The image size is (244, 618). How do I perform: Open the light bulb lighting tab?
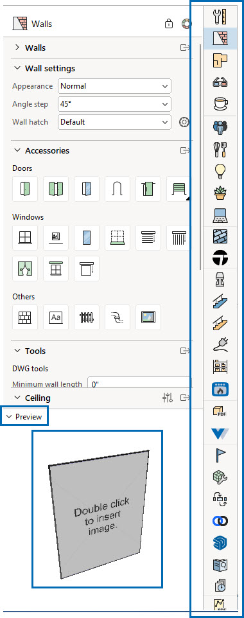pos(220,171)
